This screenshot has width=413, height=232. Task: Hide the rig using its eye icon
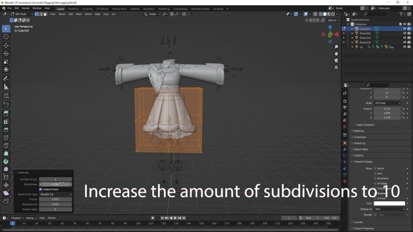405,47
